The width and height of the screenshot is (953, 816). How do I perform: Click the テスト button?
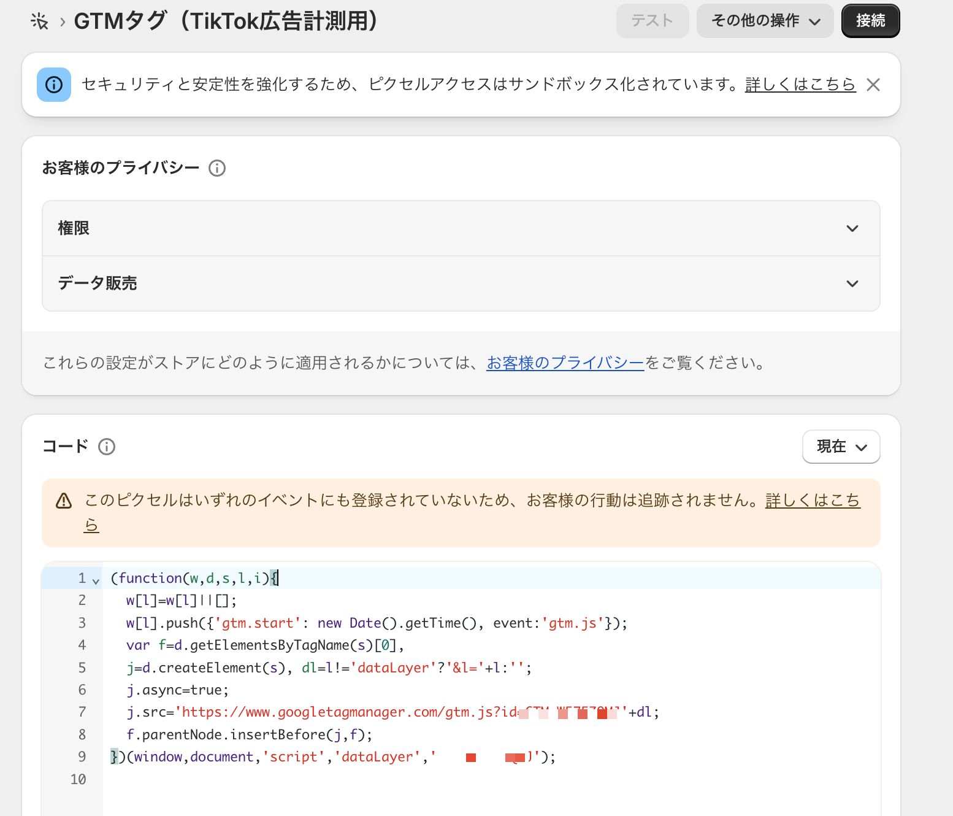tap(653, 21)
